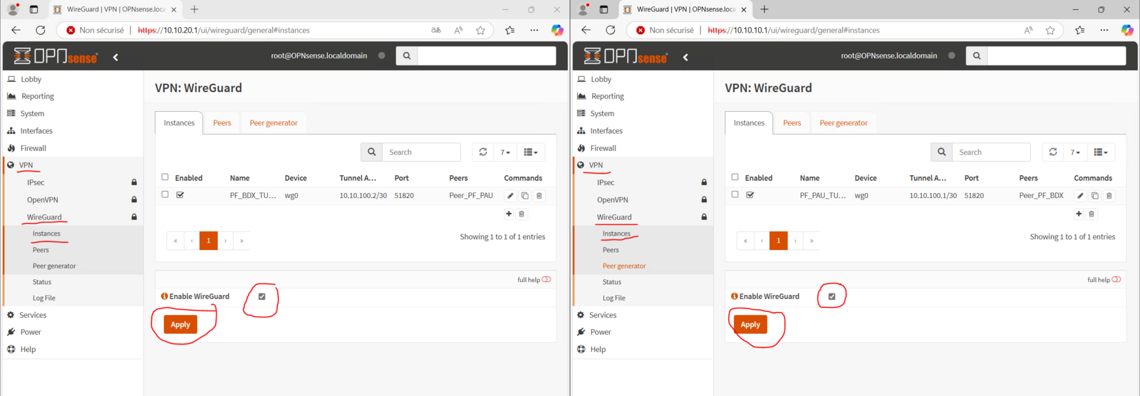
Task: Add new instance with plus icon, left window
Action: coord(509,214)
